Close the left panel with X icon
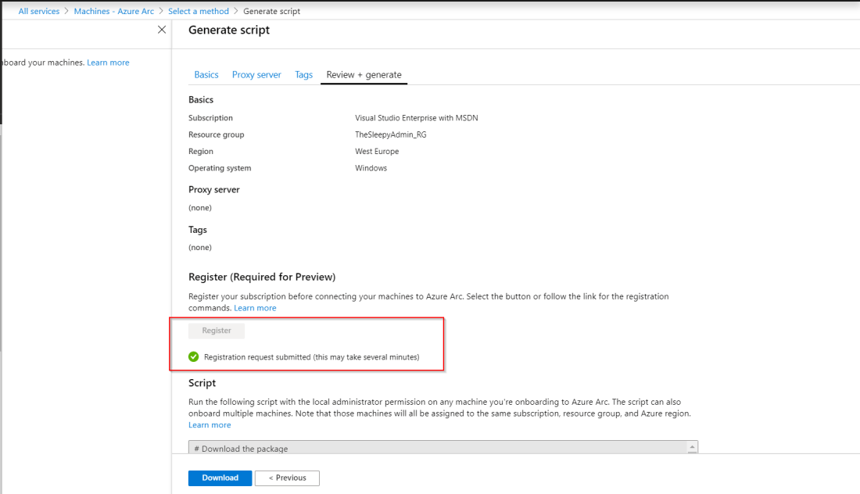860x494 pixels. point(162,30)
